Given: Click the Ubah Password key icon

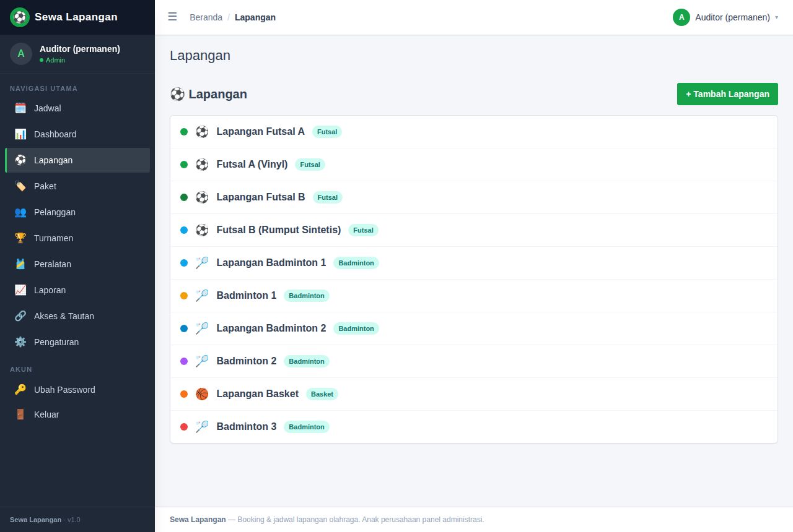Looking at the screenshot, I should (20, 390).
